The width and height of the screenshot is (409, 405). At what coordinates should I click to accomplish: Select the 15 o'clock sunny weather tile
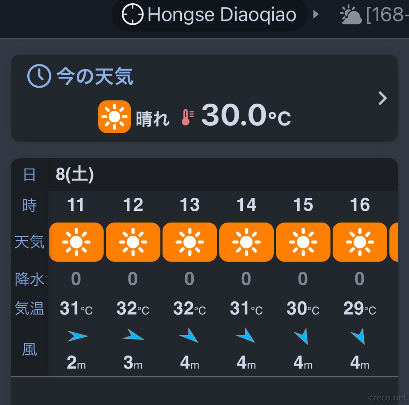coord(303,242)
